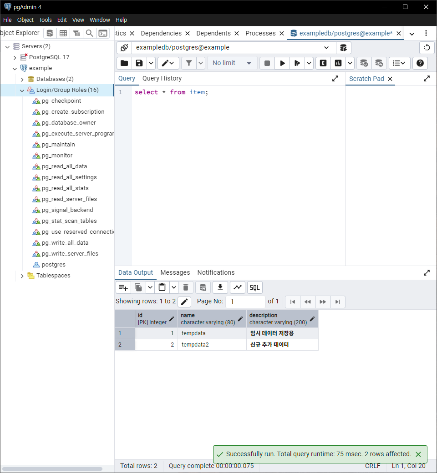Switch to the Notifications tab

pyautogui.click(x=216, y=273)
